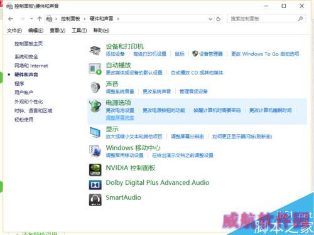
Task: Click 更改电源按钮的功能 link
Action: (164, 110)
